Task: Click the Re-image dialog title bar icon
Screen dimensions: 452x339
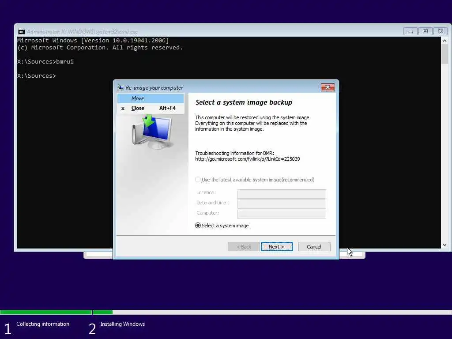Action: 121,87
